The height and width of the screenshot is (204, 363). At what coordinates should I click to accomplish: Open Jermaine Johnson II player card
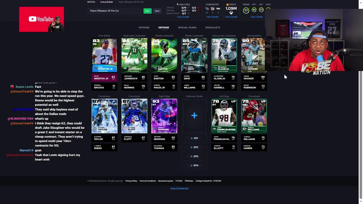coord(134,55)
